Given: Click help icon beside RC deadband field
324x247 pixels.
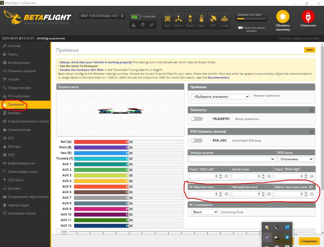Looking at the screenshot, I should 226,194.
